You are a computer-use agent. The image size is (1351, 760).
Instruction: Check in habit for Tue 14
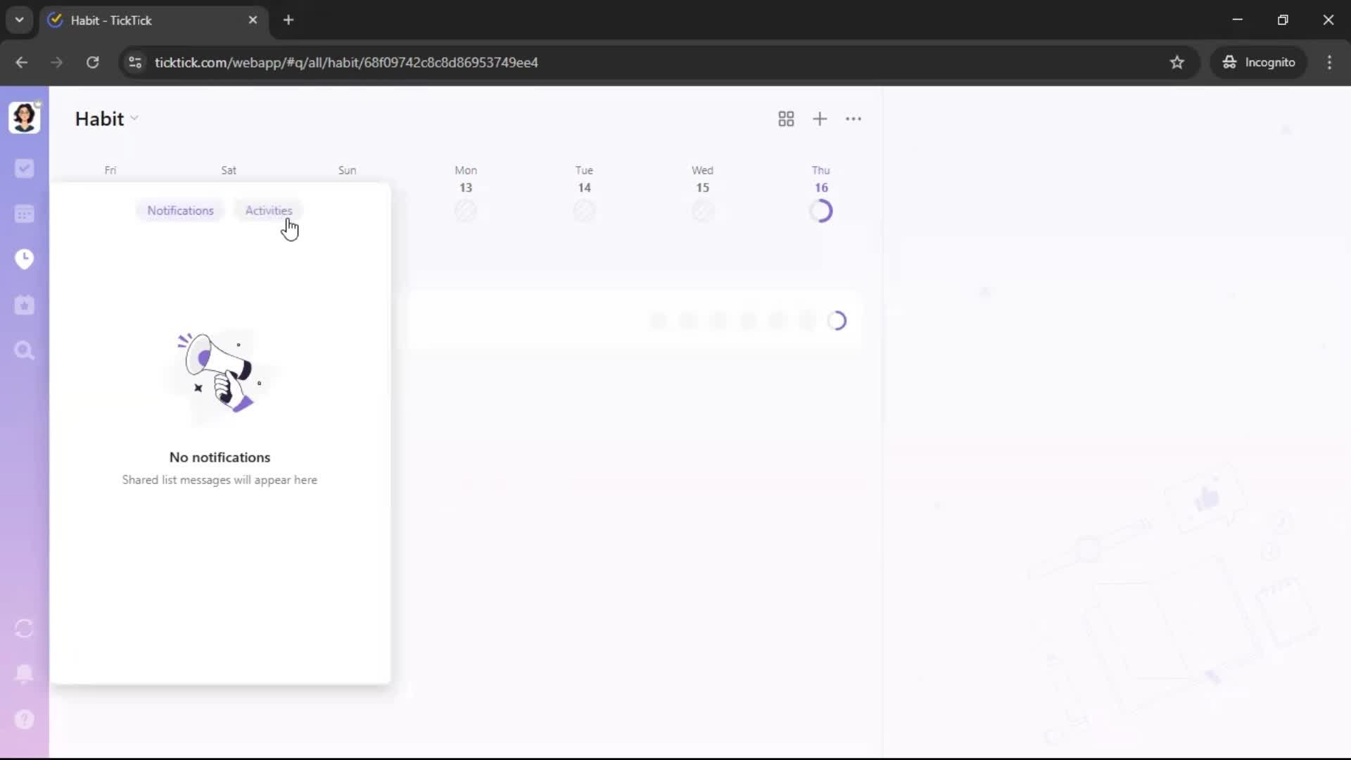coord(584,210)
